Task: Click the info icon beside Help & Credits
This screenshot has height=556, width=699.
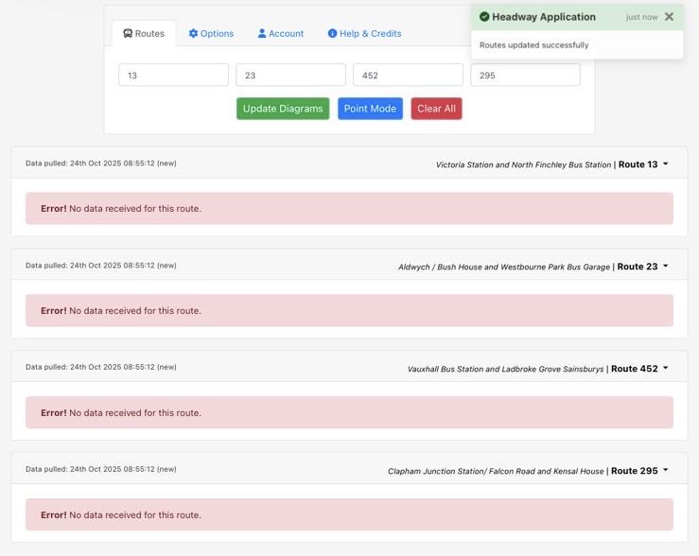Action: (x=332, y=33)
